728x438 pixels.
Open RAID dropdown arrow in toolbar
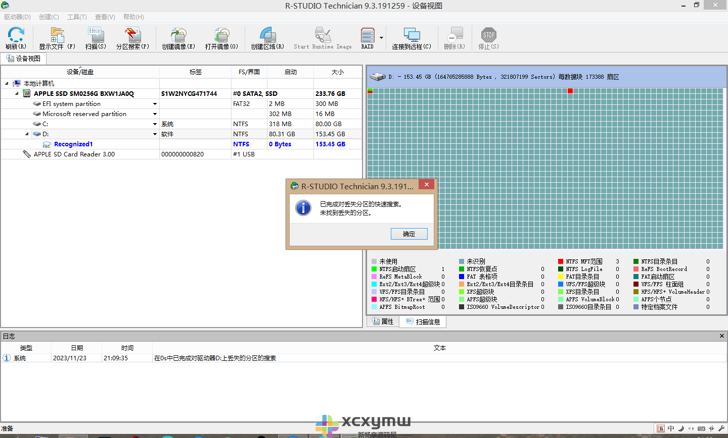point(381,38)
